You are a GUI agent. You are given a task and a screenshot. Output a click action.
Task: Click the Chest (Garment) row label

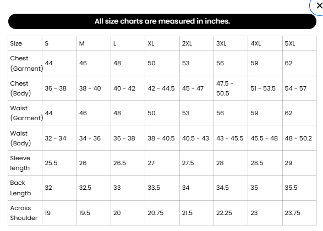25,64
